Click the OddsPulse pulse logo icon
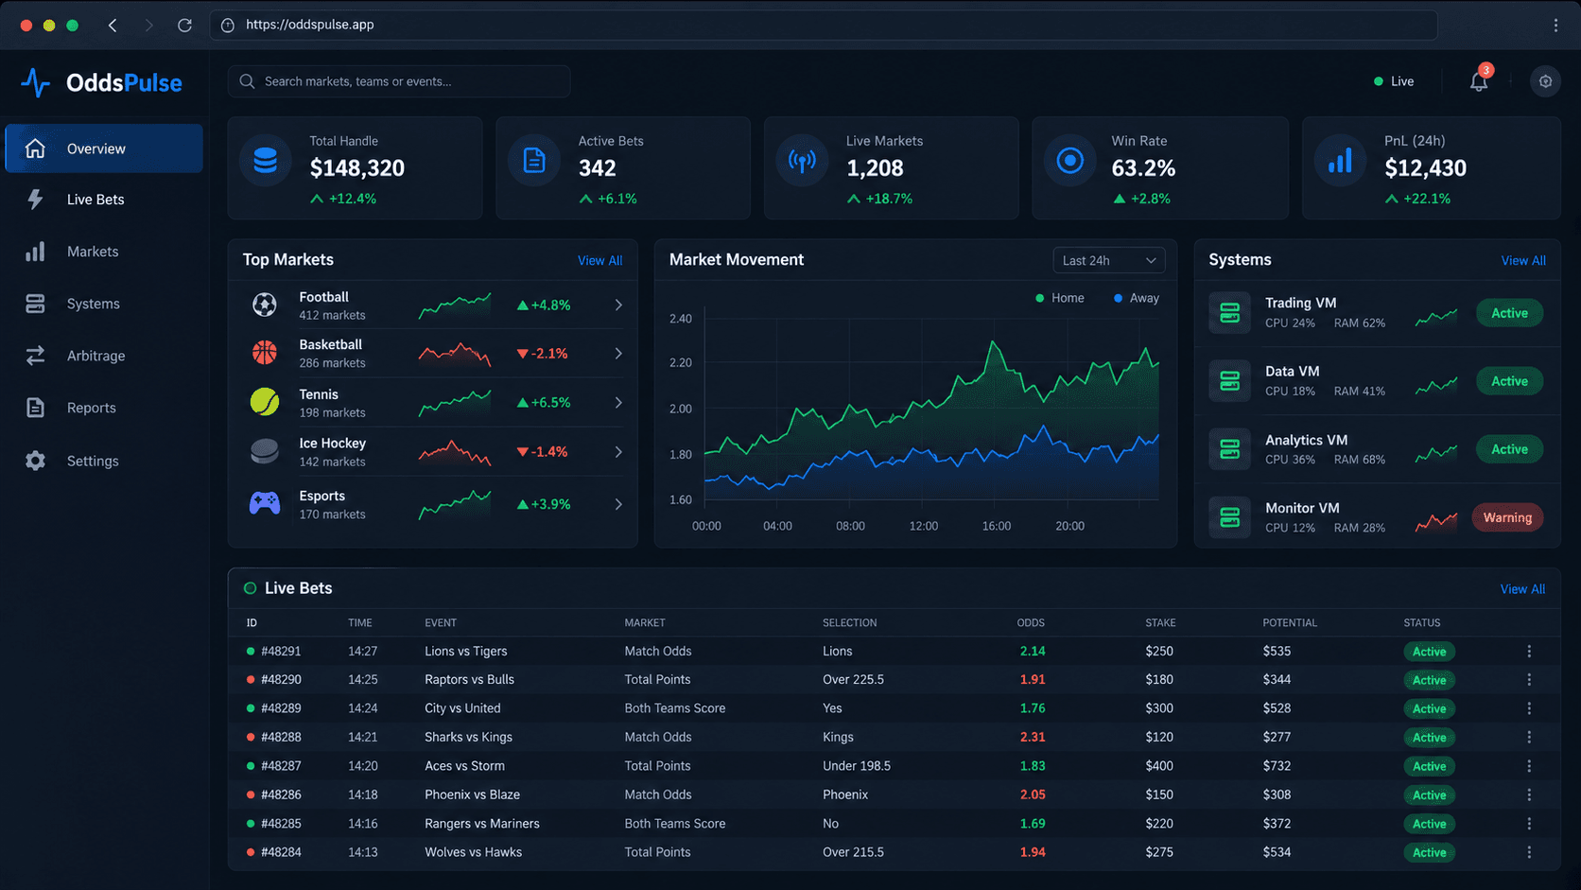The width and height of the screenshot is (1581, 890). coord(35,82)
